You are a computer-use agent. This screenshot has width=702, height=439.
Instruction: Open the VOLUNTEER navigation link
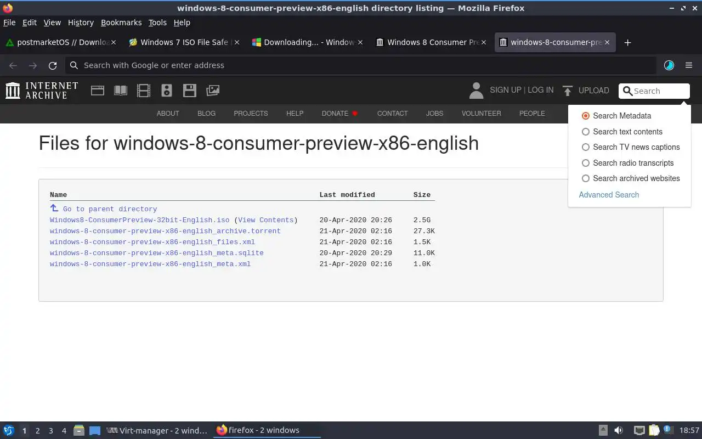pos(481,114)
